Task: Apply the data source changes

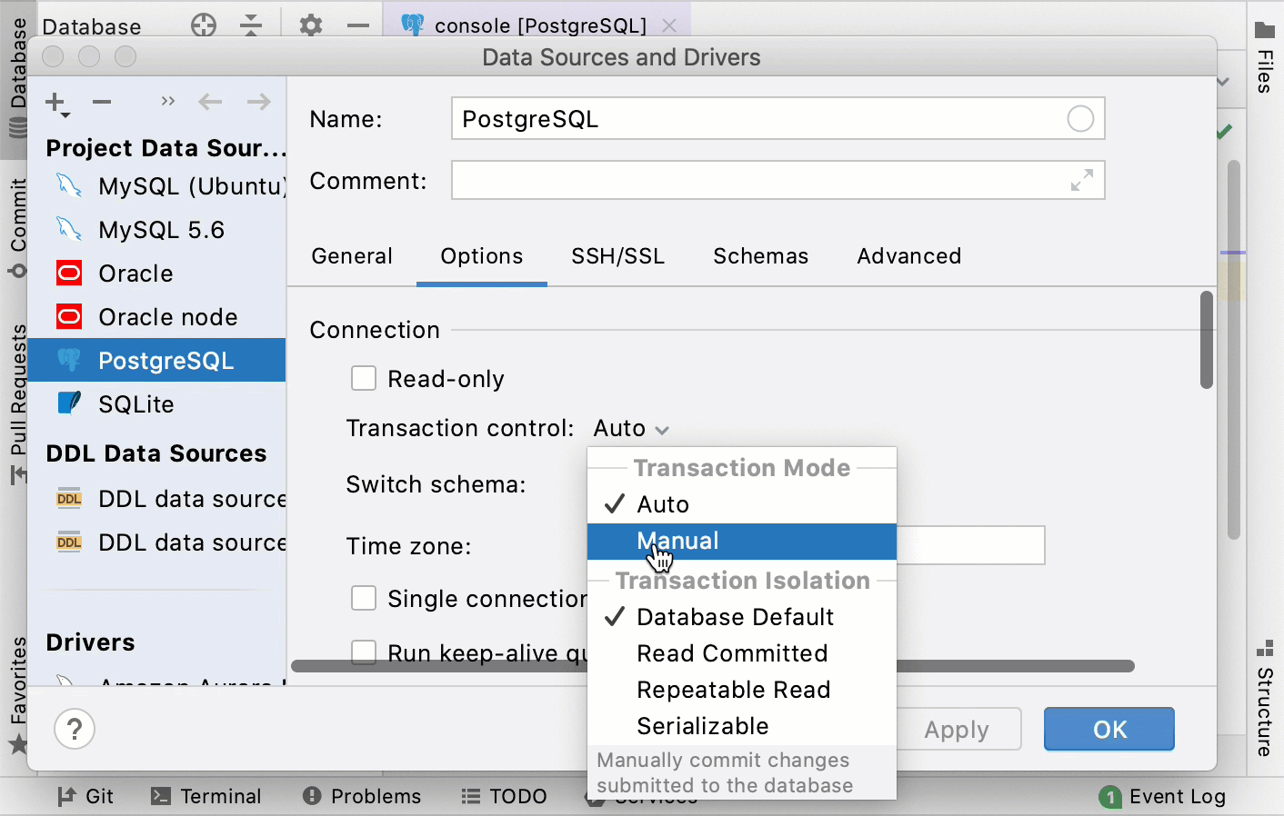Action: coord(956,729)
